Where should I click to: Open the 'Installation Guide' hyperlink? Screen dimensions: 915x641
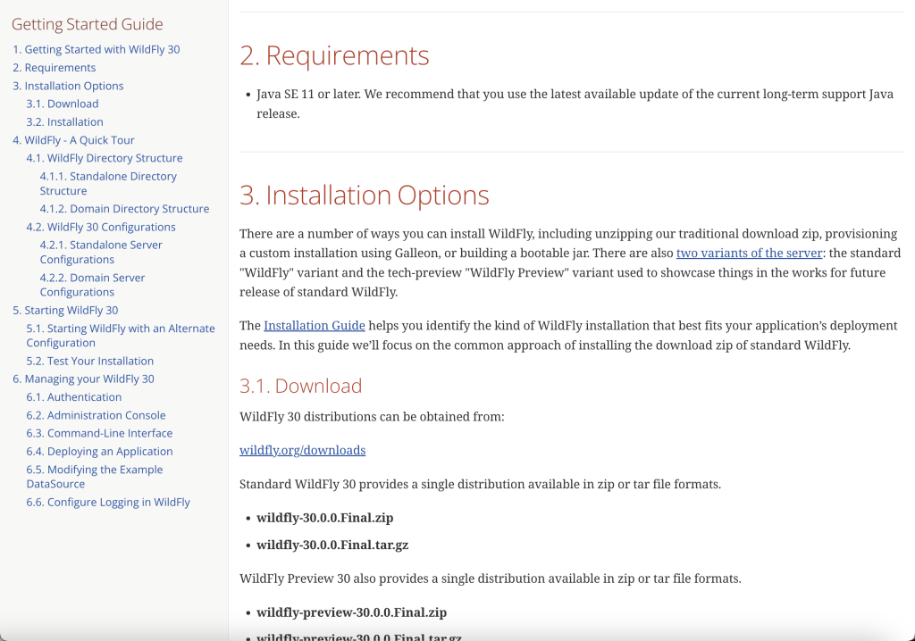(314, 326)
